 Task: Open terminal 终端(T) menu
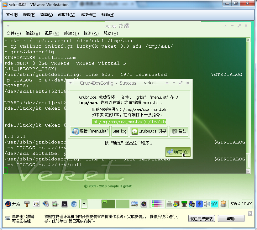(71, 34)
